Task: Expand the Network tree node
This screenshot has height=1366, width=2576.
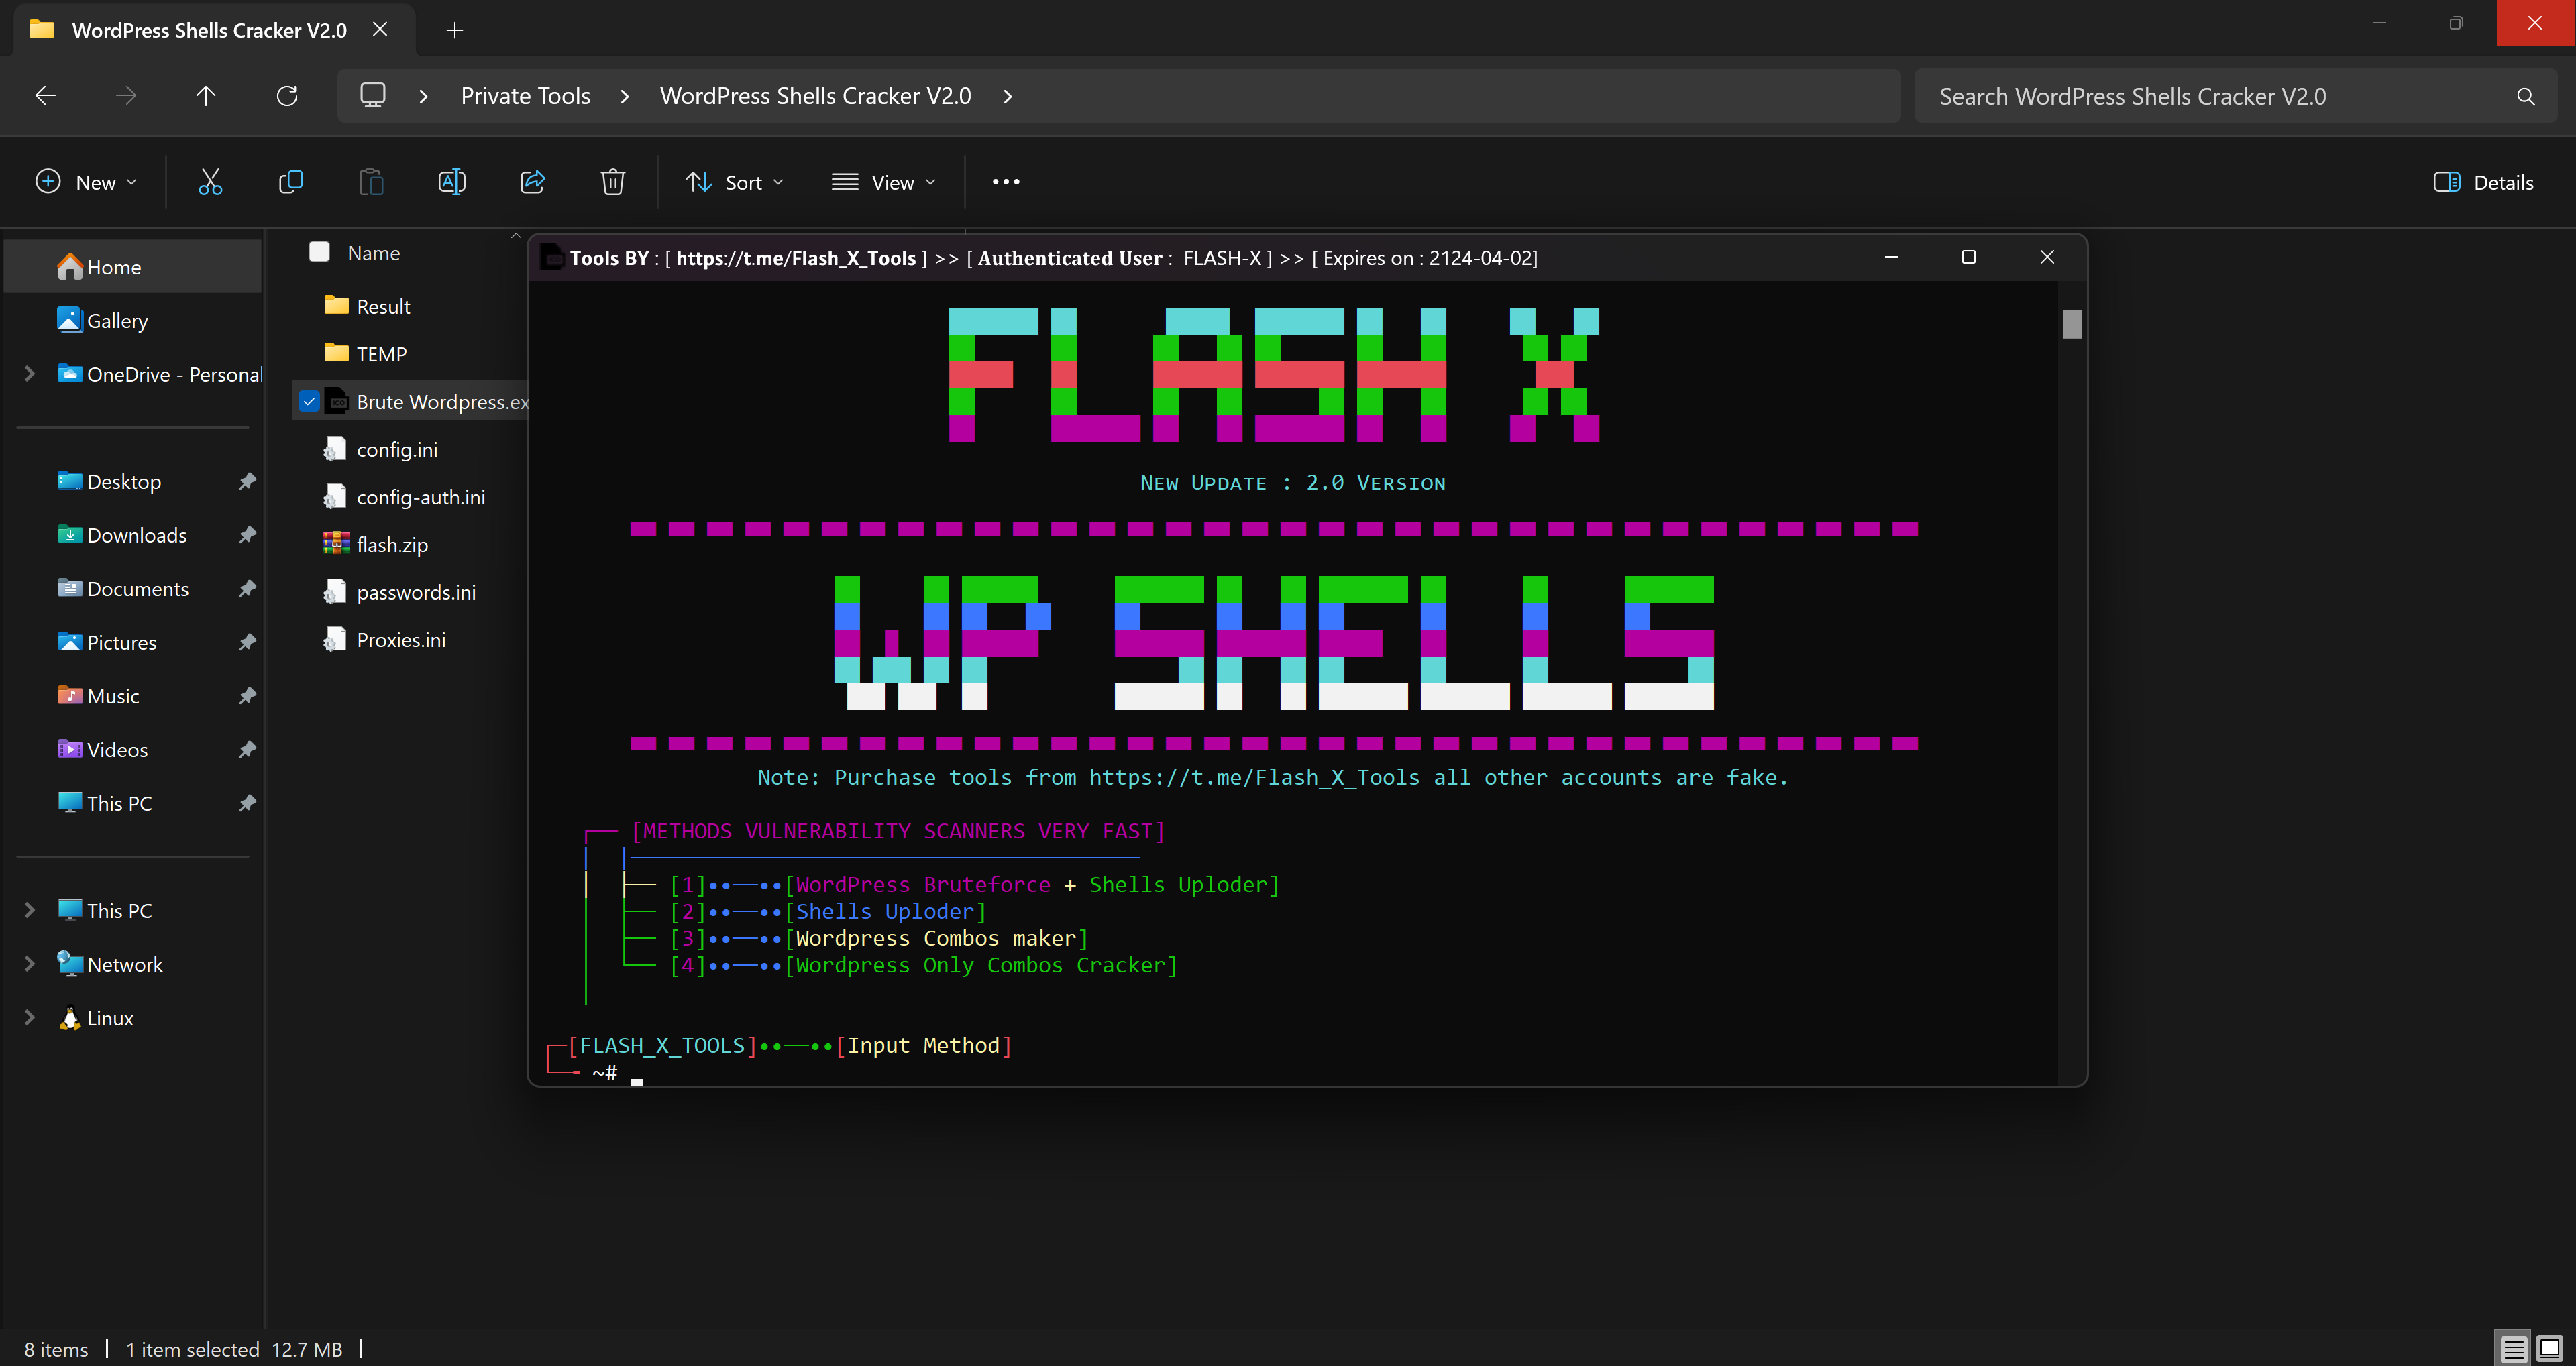Action: (x=30, y=964)
